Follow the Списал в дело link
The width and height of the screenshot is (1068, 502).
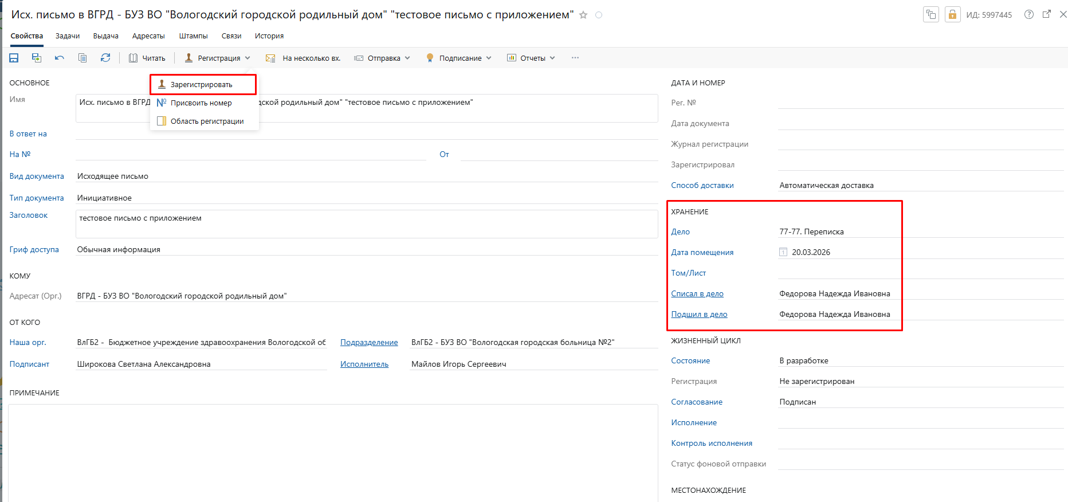[x=697, y=293]
